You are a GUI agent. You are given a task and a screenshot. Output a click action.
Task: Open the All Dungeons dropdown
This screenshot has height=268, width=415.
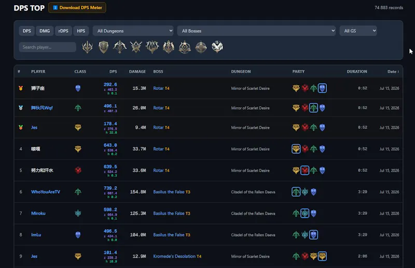coord(133,31)
